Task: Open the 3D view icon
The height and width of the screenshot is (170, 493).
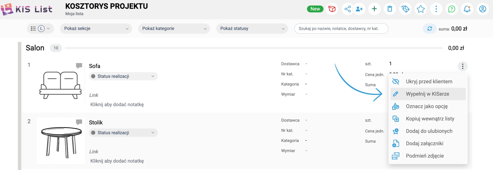Action: tap(332, 9)
